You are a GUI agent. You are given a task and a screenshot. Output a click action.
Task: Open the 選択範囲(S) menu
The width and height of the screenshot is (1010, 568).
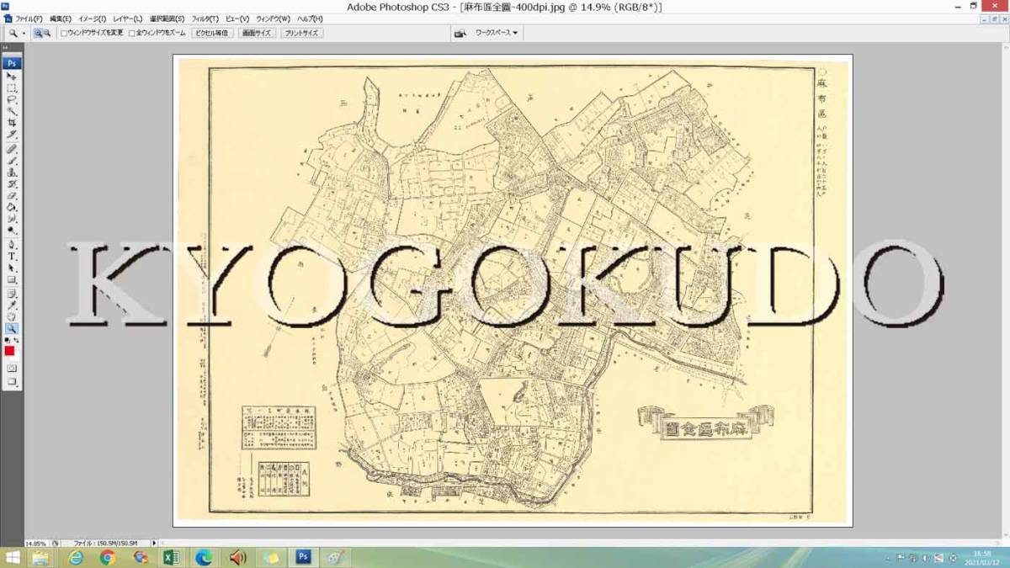pos(167,19)
